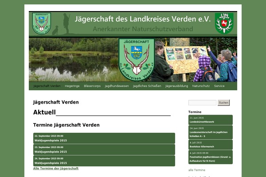Follow the Alle Termine der Jägerschaft link

tap(56, 168)
